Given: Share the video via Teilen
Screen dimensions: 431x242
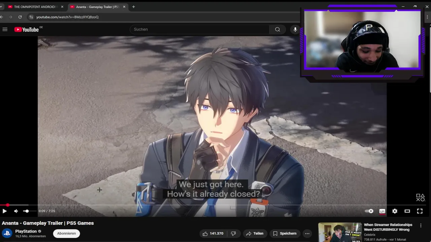Looking at the screenshot, I should [255, 233].
